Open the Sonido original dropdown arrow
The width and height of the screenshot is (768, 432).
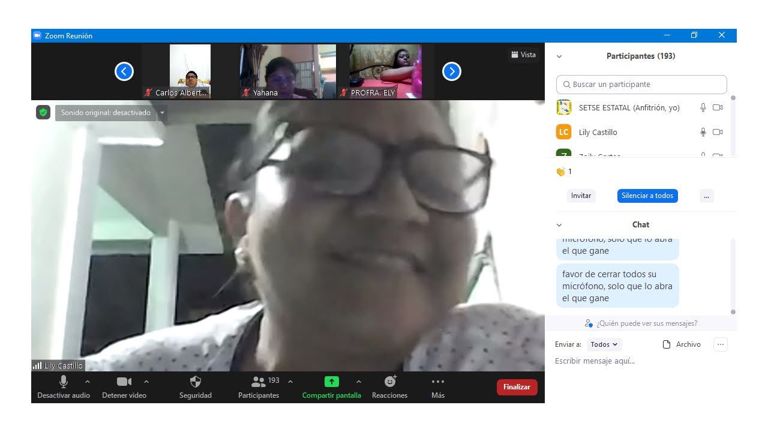(162, 113)
